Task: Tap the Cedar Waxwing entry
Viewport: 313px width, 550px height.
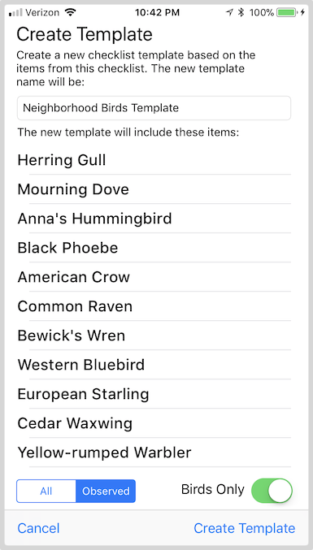Action: (x=154, y=423)
